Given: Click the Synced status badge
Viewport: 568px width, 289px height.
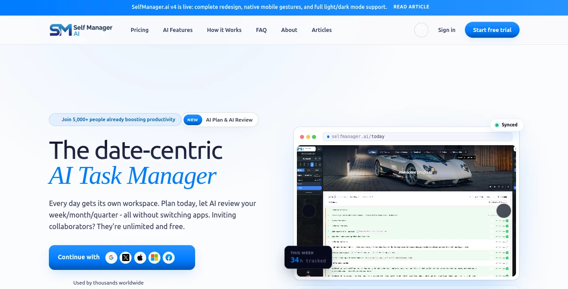Looking at the screenshot, I should tap(507, 125).
